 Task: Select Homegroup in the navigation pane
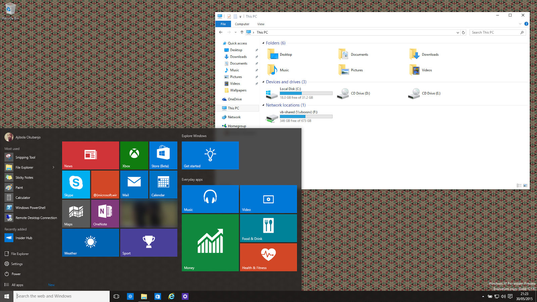(237, 126)
